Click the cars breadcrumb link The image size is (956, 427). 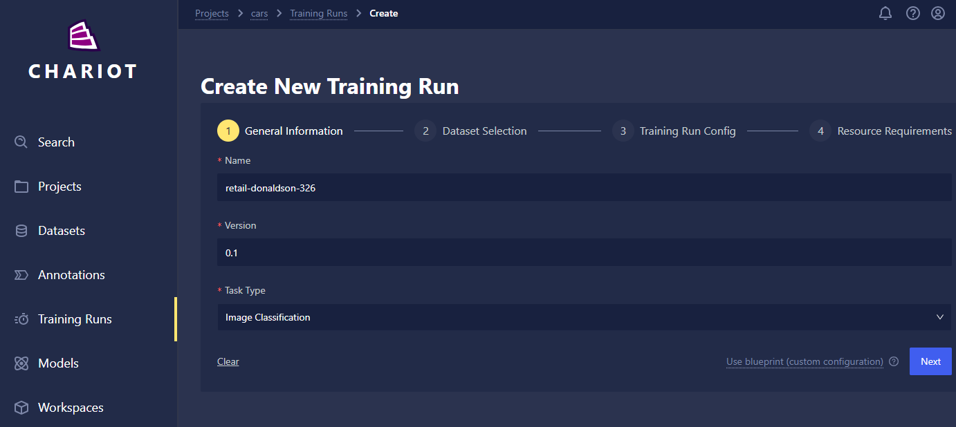click(x=259, y=13)
